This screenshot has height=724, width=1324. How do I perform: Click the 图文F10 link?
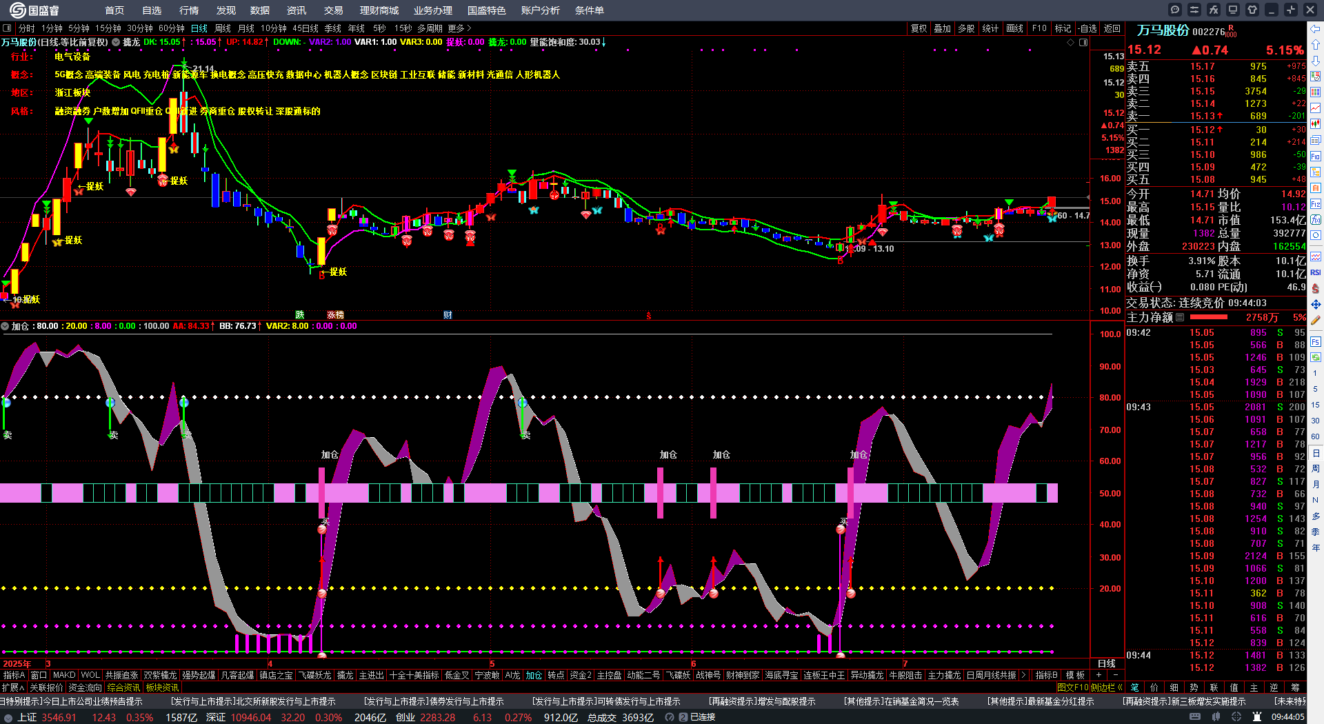point(1072,687)
